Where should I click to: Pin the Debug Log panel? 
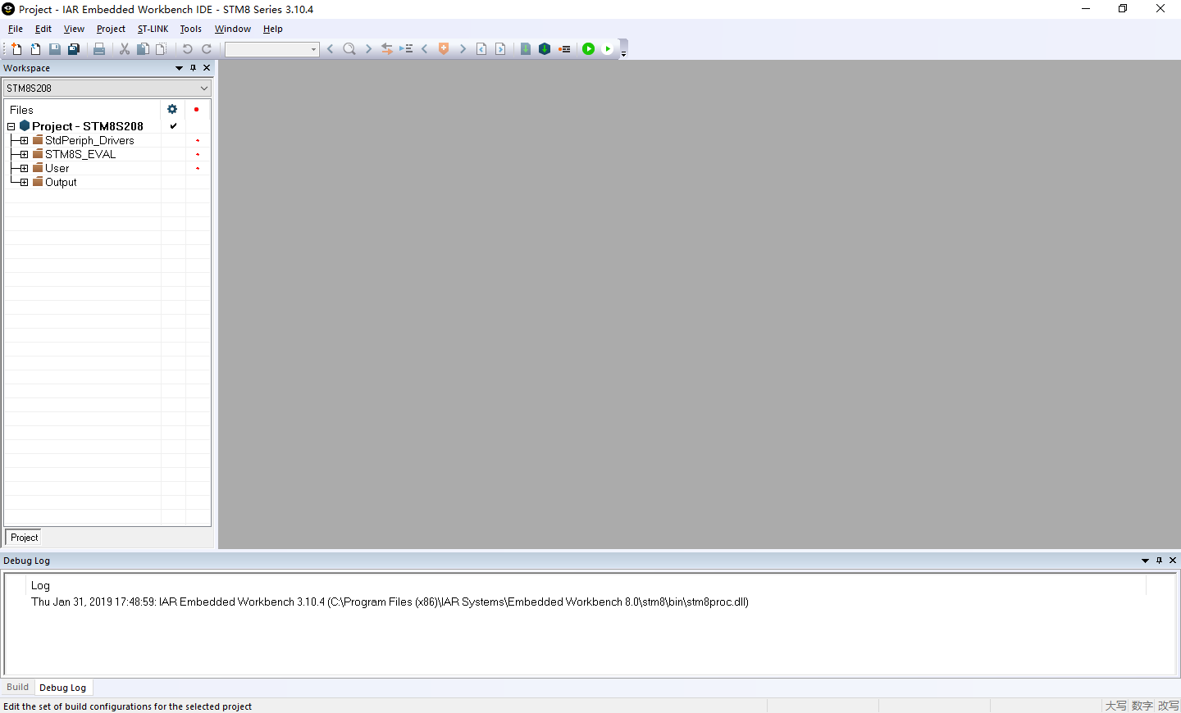tap(1159, 561)
